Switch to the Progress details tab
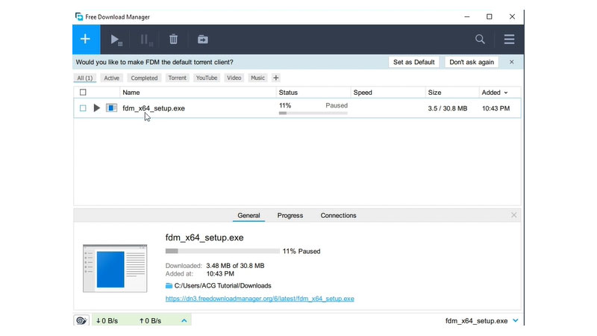The image size is (597, 336). click(290, 216)
